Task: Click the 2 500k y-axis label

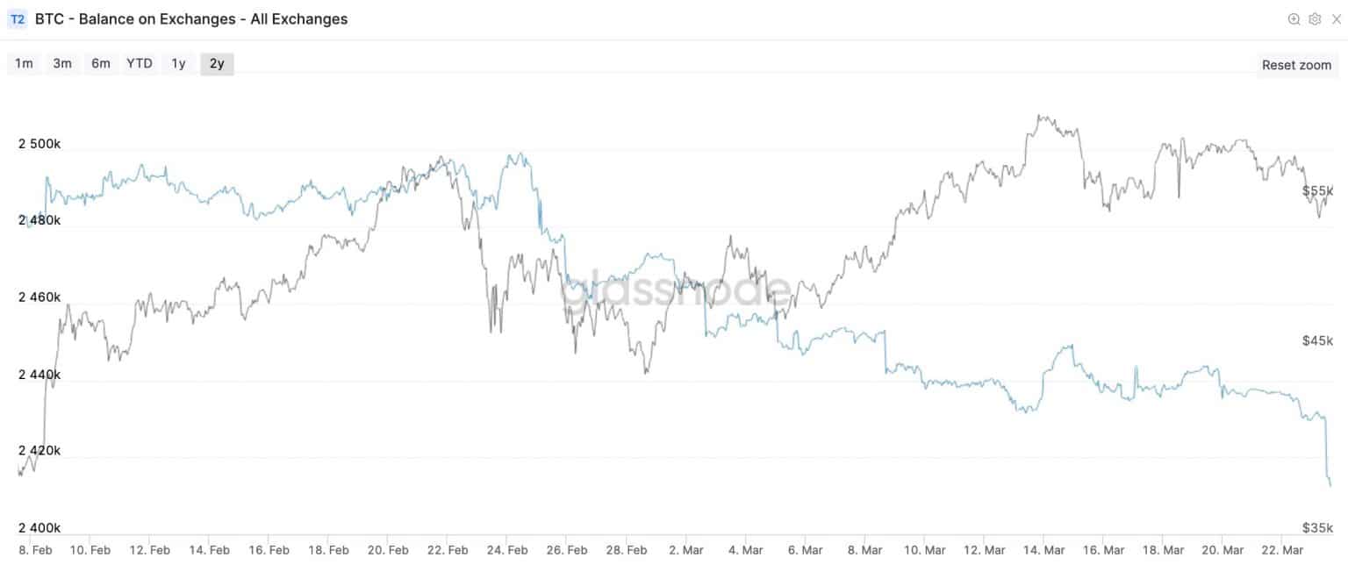Action: point(39,144)
